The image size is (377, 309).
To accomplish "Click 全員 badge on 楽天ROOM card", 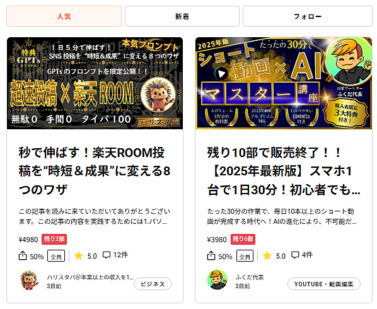I will pos(56,256).
